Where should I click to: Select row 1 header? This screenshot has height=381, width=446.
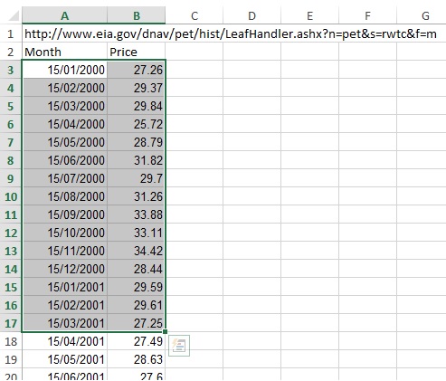[x=11, y=33]
